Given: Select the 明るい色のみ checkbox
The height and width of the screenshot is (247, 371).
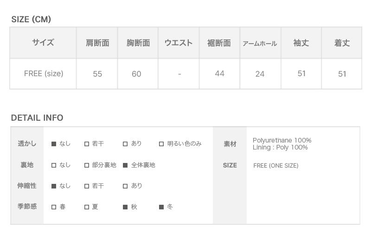Looking at the screenshot, I should tap(161, 144).
